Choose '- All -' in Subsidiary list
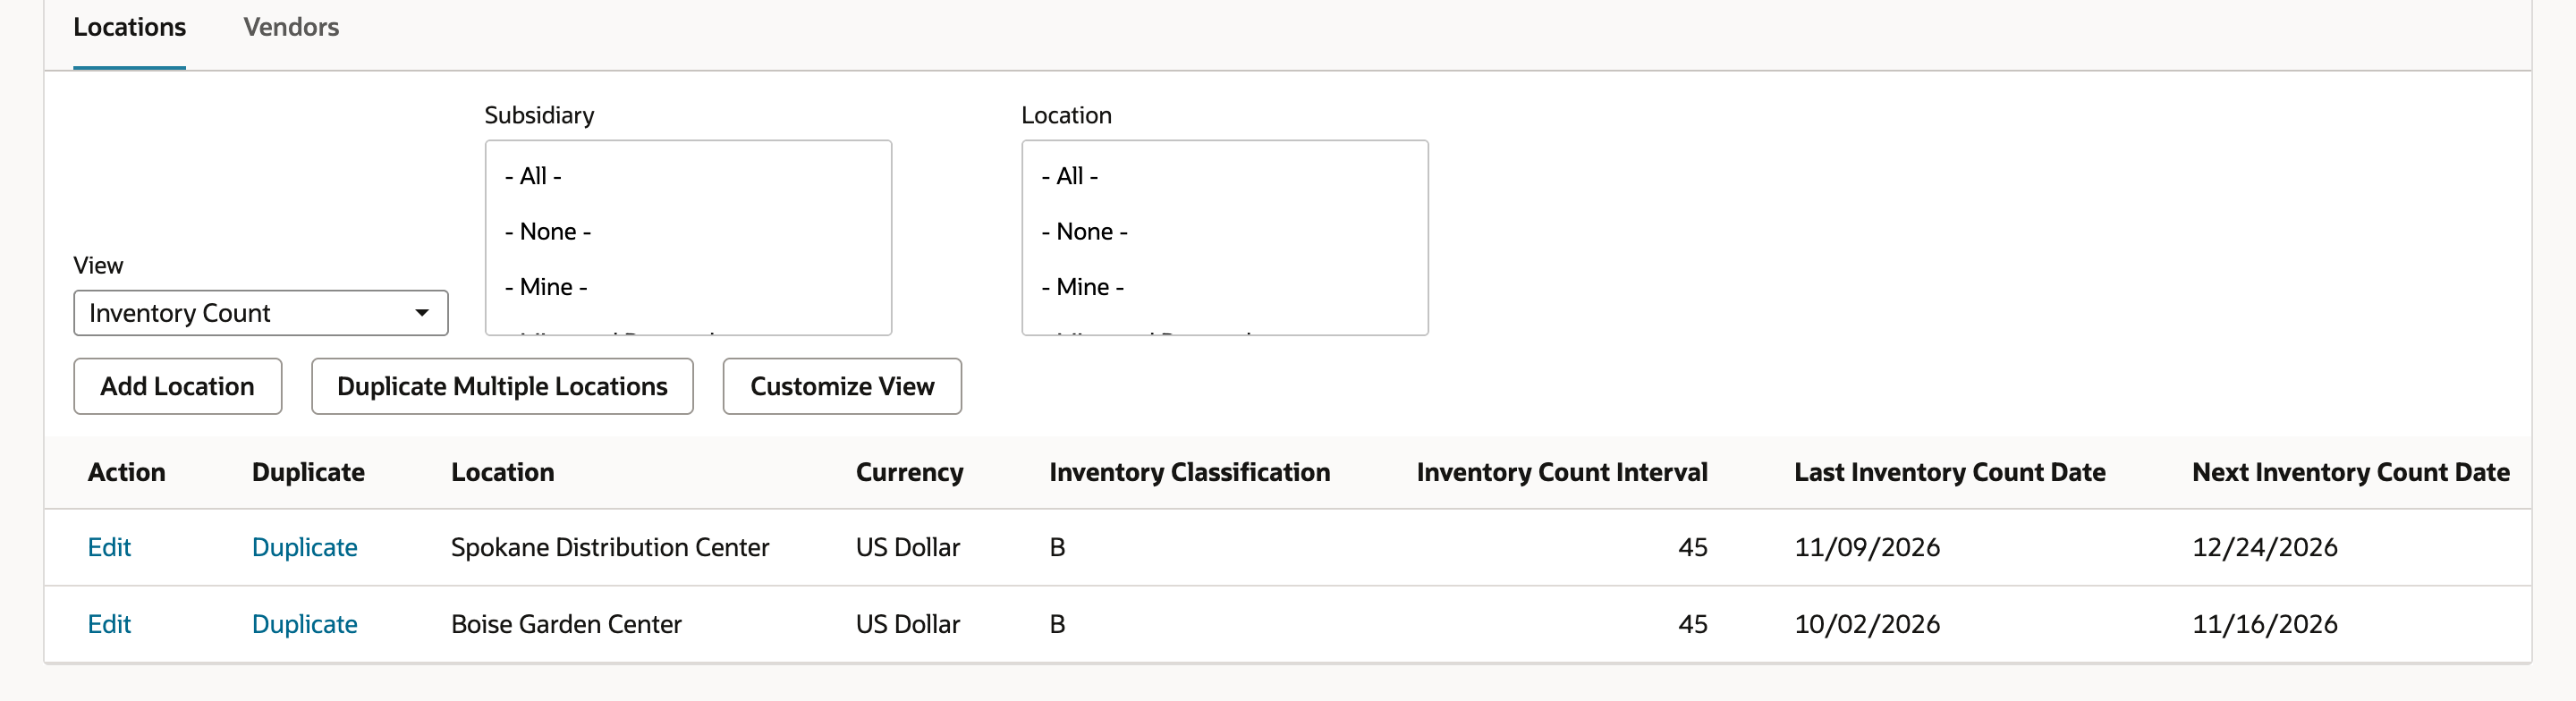Viewport: 2576px width, 701px height. coord(533,176)
